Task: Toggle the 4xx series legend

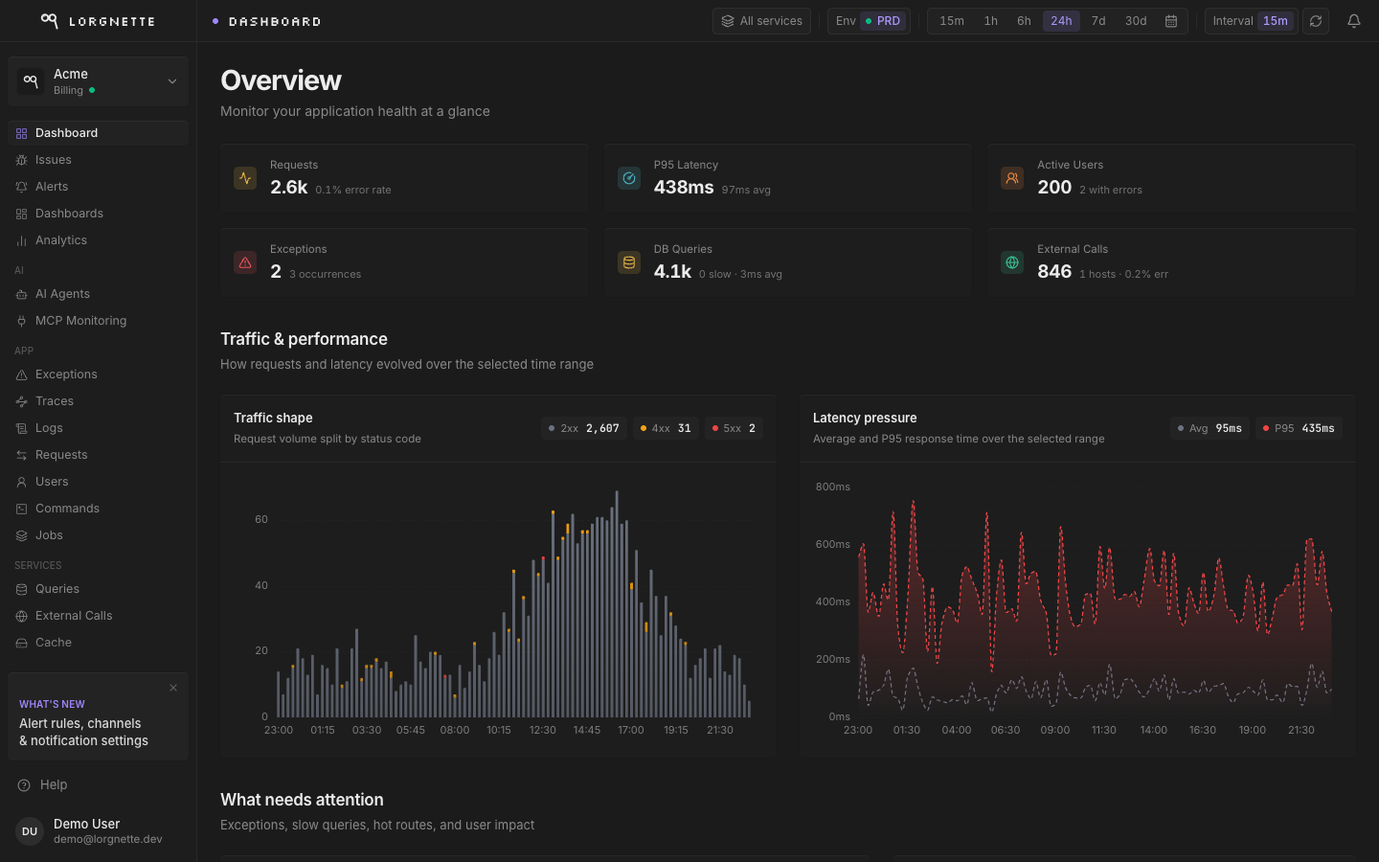Action: coord(666,428)
